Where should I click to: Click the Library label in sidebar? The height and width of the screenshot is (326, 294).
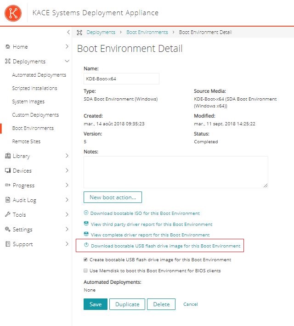click(22, 156)
